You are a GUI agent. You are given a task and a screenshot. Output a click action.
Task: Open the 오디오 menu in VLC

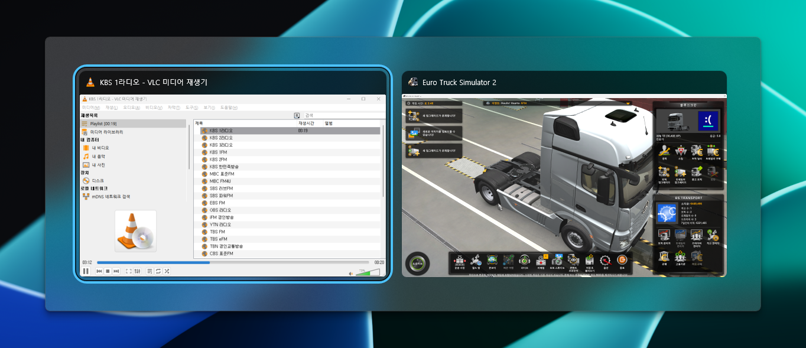pos(131,108)
